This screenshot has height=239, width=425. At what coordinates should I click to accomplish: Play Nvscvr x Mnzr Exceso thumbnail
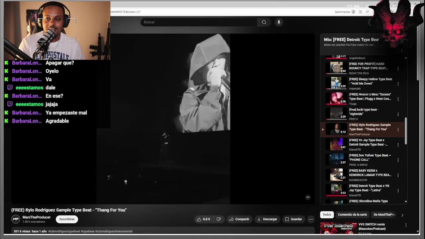tap(336, 98)
